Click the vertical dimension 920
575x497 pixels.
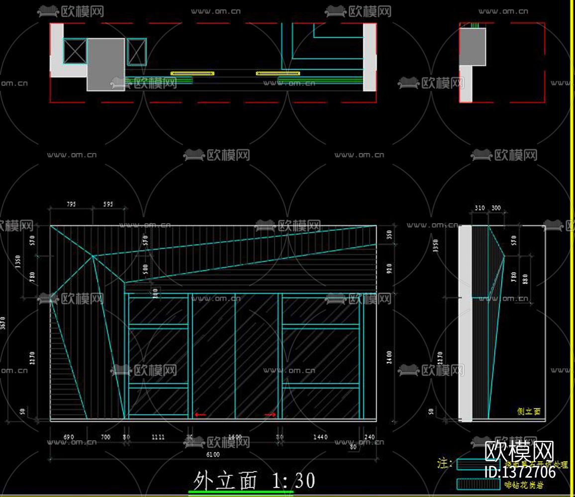(x=389, y=268)
